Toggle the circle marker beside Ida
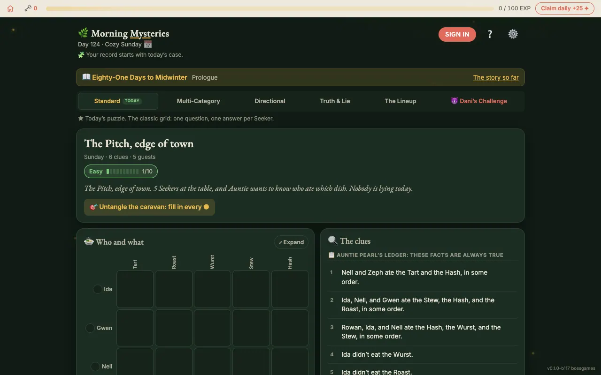601x375 pixels. pos(97,289)
